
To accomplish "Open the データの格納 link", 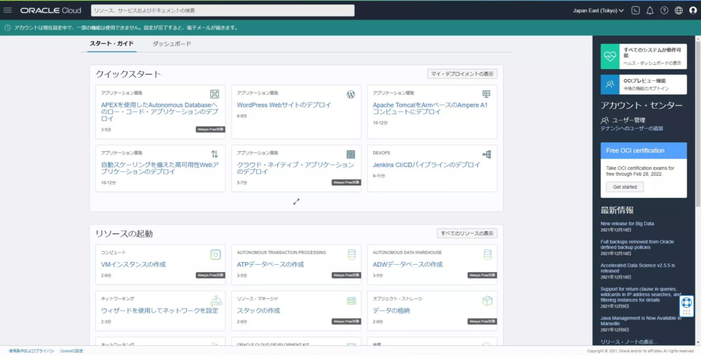I will click(x=391, y=311).
